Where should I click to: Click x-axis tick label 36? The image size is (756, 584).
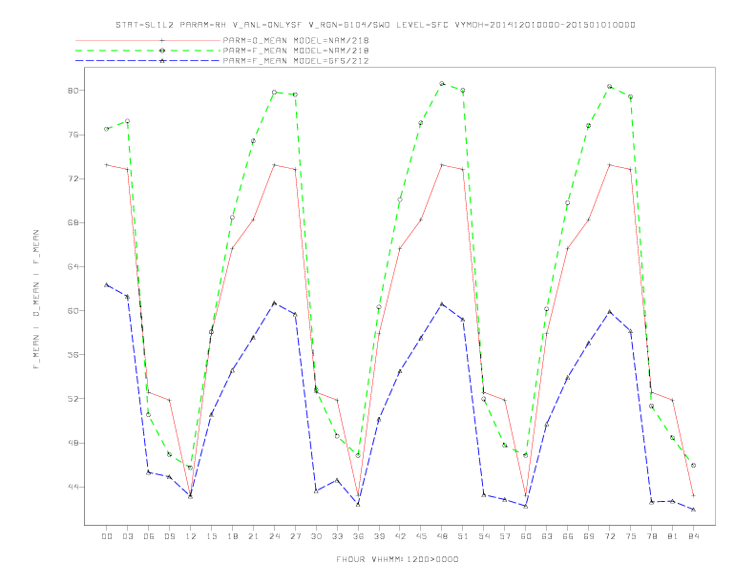click(358, 536)
